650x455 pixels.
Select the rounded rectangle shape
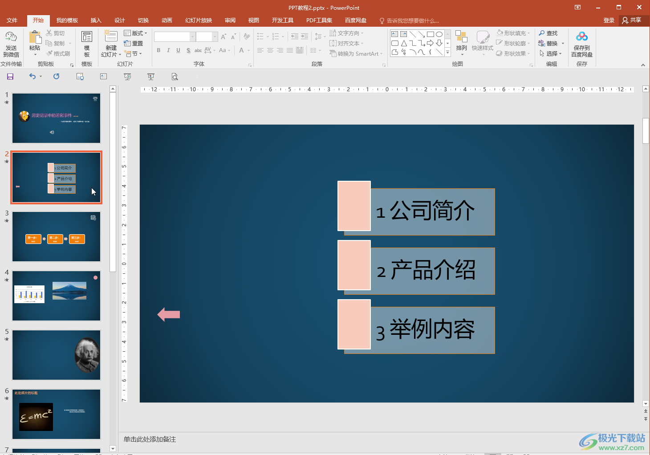[394, 43]
